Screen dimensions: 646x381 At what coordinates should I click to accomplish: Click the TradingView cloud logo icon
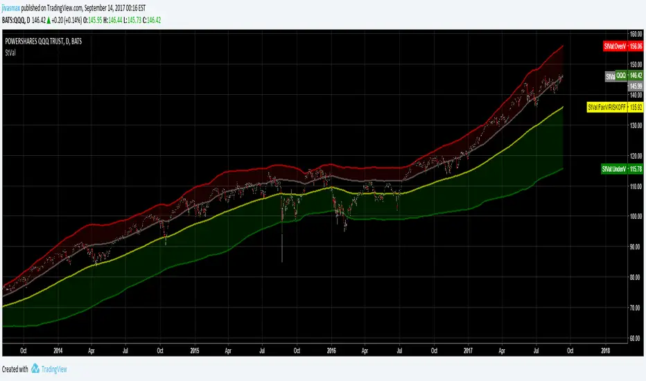tap(35, 369)
